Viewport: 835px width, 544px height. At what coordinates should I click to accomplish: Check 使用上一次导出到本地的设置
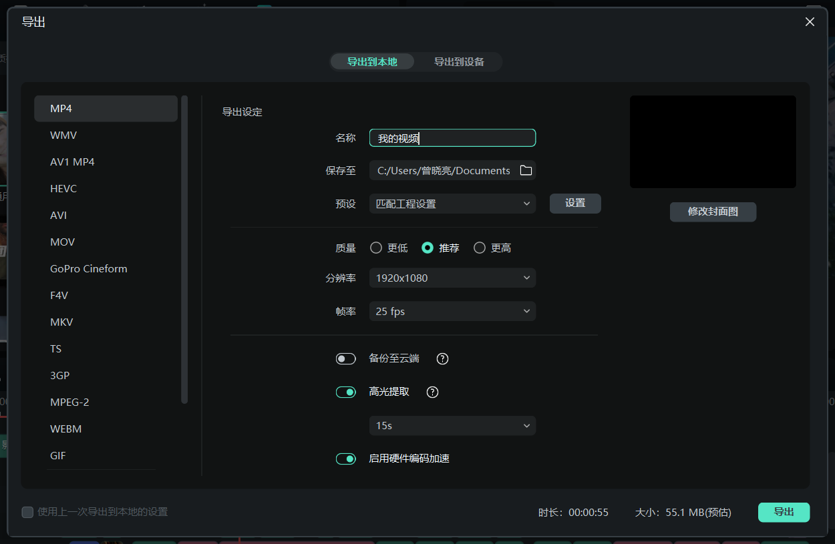pos(27,512)
